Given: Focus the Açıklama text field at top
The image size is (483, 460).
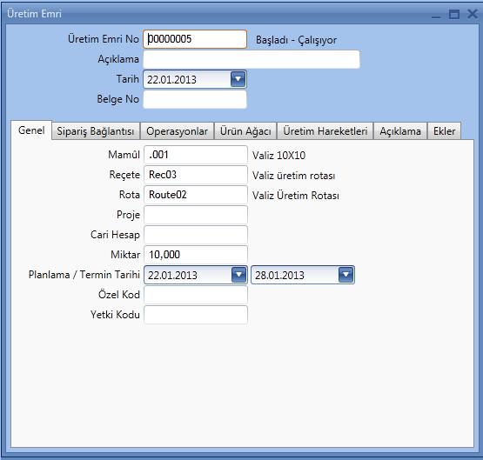Looking at the screenshot, I should tap(252, 59).
